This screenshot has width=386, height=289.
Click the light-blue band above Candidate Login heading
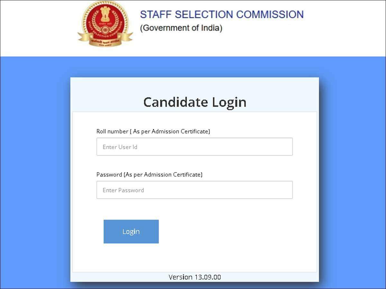(x=195, y=85)
